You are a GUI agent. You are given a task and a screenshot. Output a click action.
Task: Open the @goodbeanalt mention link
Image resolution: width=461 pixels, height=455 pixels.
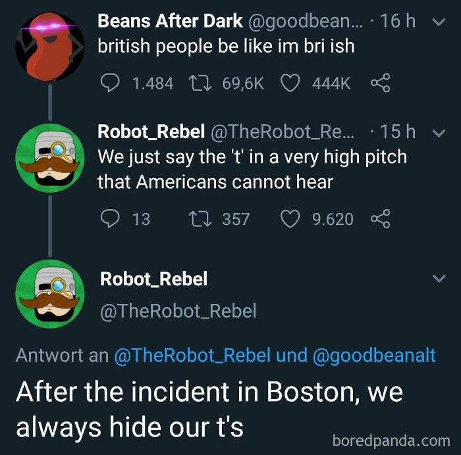pos(374,355)
